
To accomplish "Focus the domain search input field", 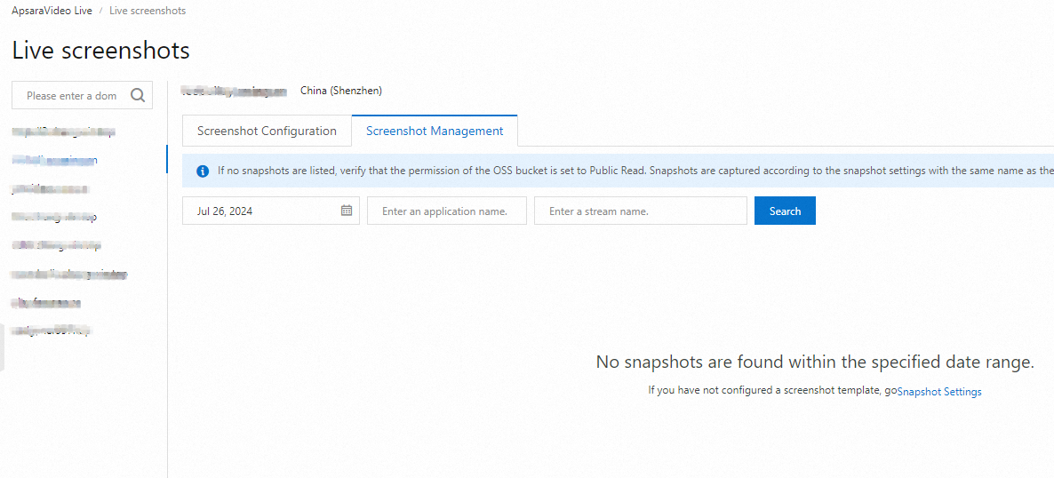I will pos(71,96).
